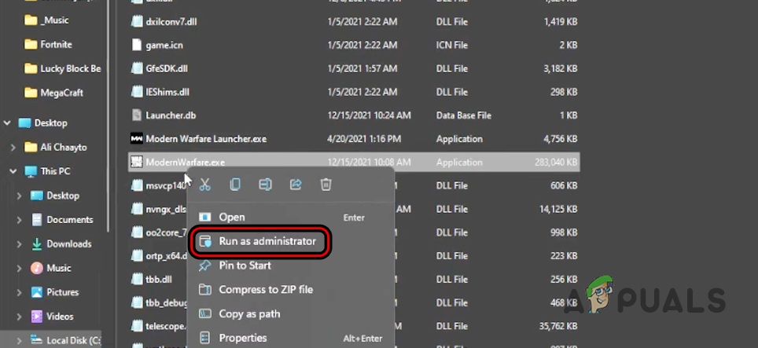
Task: Click the Data Base File type cell
Action: pyautogui.click(x=464, y=115)
